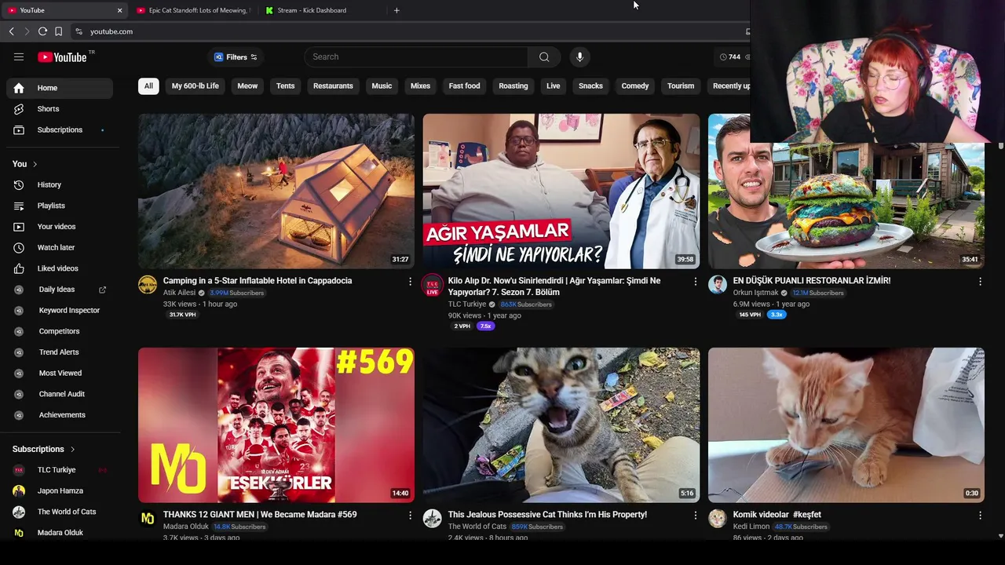1005x565 pixels.
Task: Open a new browser tab
Action: (397, 10)
